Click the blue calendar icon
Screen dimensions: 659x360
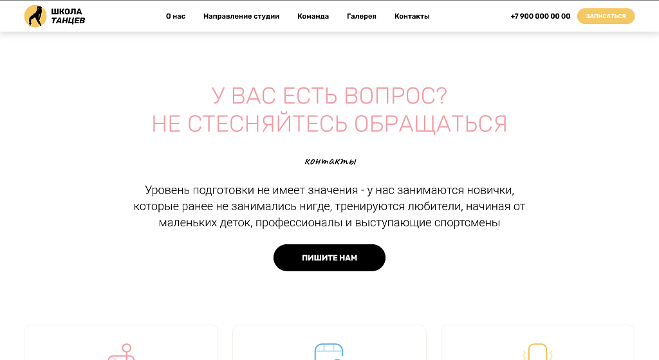pyautogui.click(x=329, y=352)
